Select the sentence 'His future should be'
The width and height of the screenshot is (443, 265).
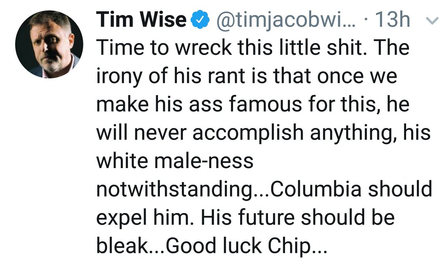(298, 217)
